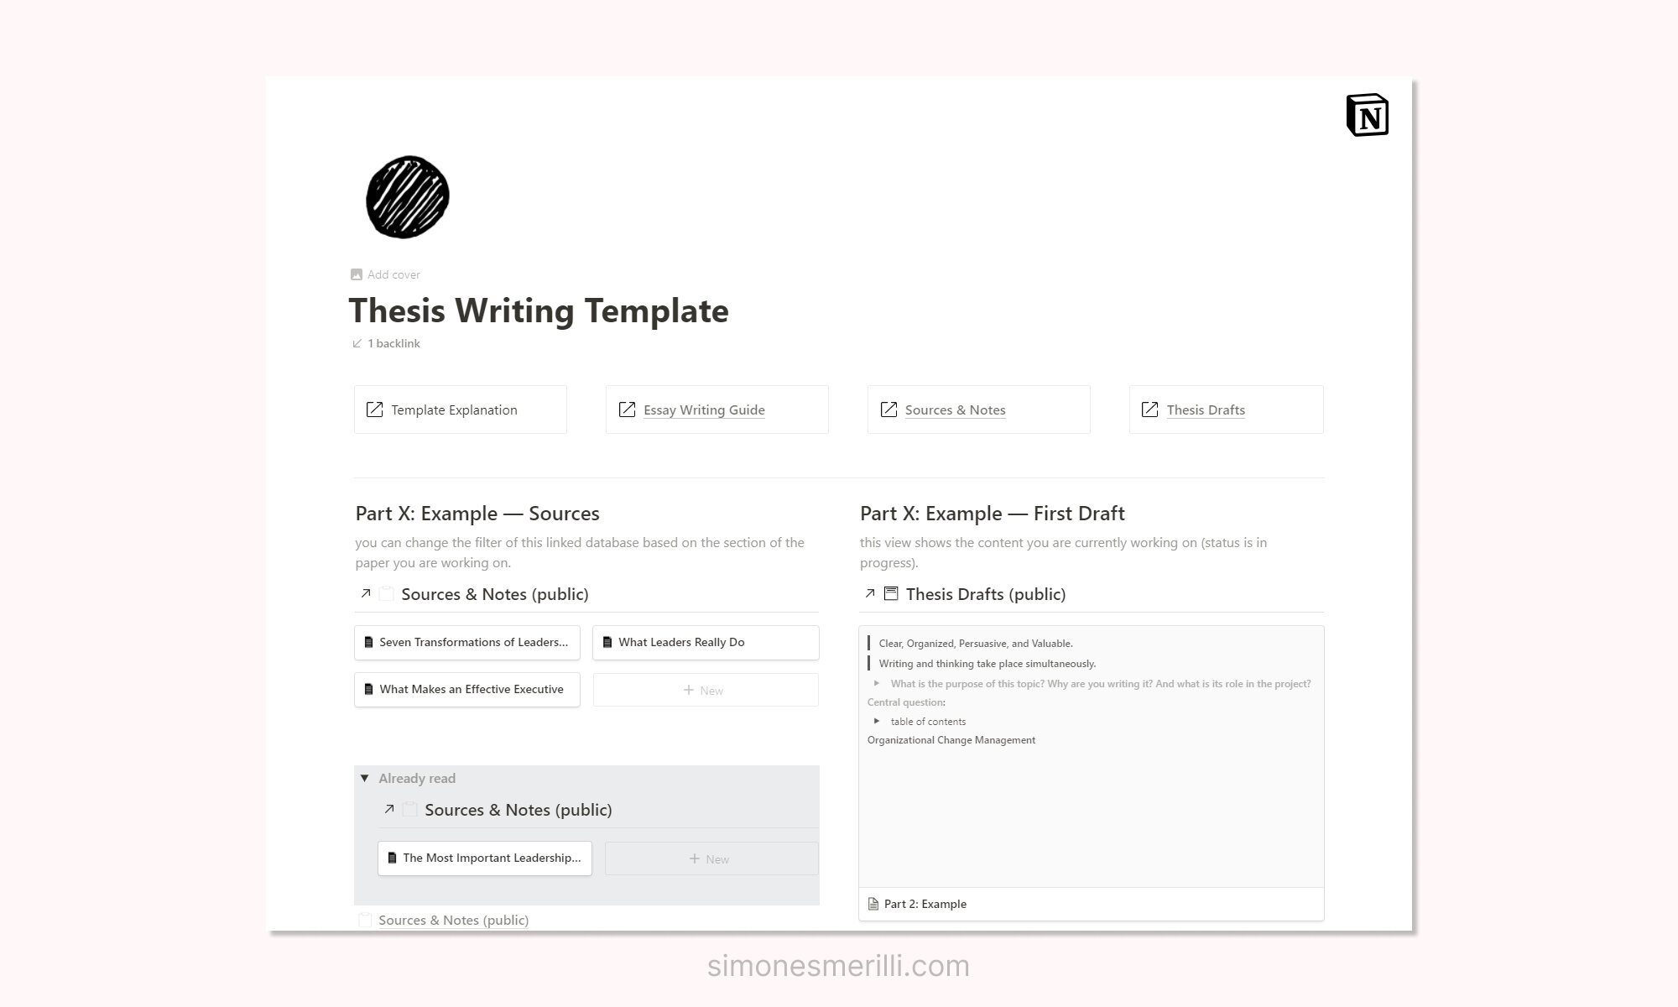Expand the Part 2 Example draft item
This screenshot has width=1678, height=1007.
coord(925,903)
